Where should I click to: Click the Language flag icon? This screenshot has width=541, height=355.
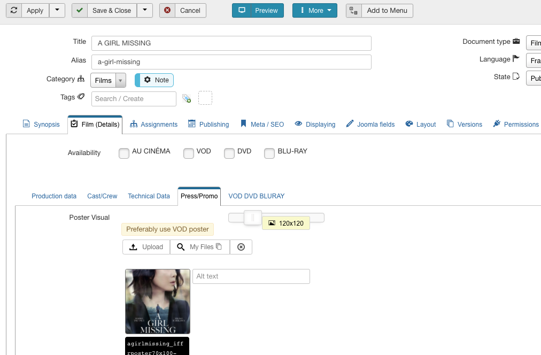pyautogui.click(x=516, y=59)
